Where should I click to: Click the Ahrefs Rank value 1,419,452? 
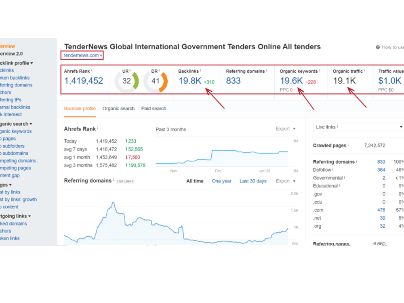tap(84, 81)
